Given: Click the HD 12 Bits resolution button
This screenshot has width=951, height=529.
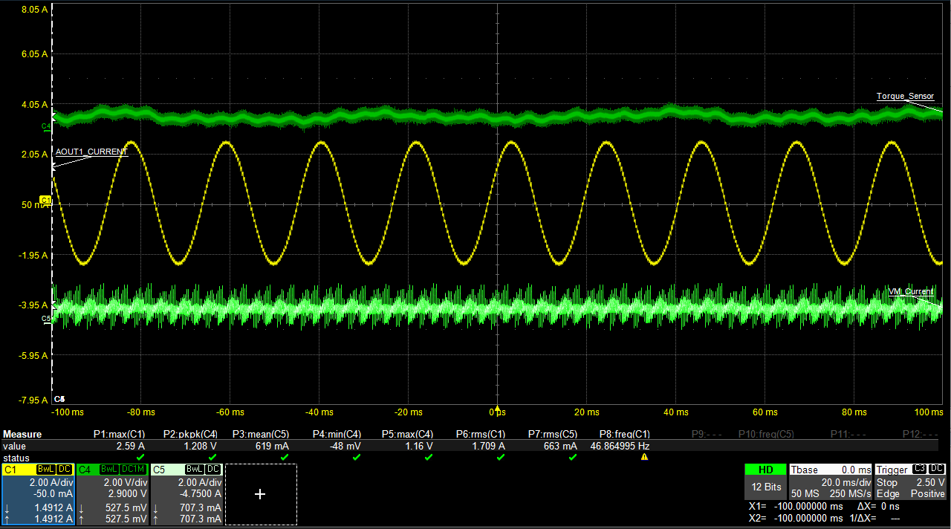Looking at the screenshot, I should coord(765,481).
